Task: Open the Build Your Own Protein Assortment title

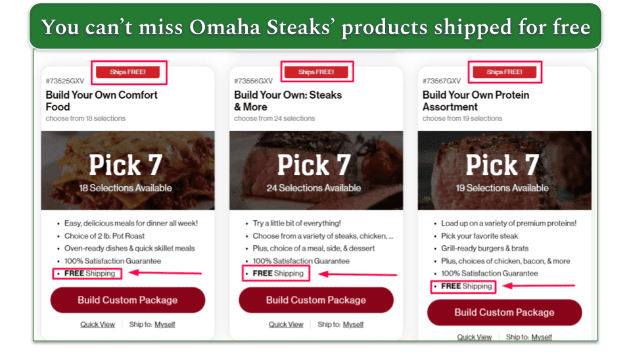Action: pos(476,101)
